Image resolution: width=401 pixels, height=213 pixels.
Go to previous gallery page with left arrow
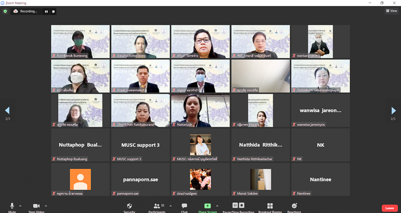(7, 110)
